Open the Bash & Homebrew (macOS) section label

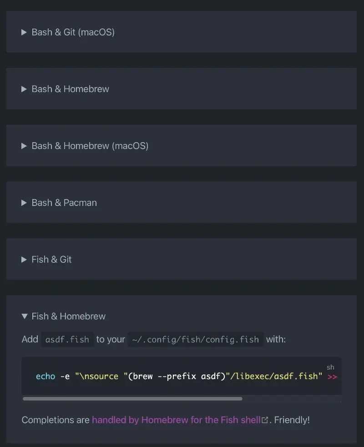pyautogui.click(x=90, y=146)
